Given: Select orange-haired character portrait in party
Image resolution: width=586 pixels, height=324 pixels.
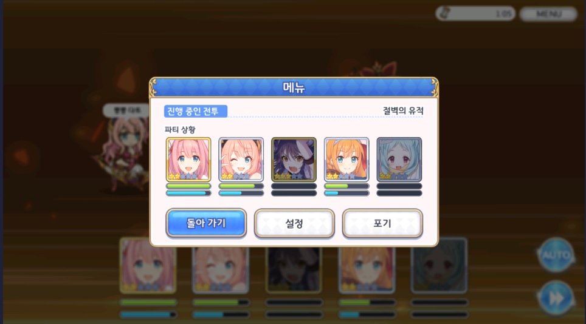Looking at the screenshot, I should point(346,159).
